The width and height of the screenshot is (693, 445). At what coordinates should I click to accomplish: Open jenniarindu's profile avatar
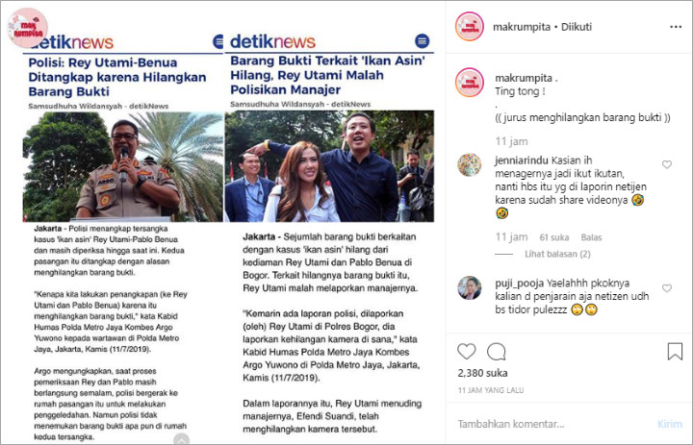[x=470, y=164]
